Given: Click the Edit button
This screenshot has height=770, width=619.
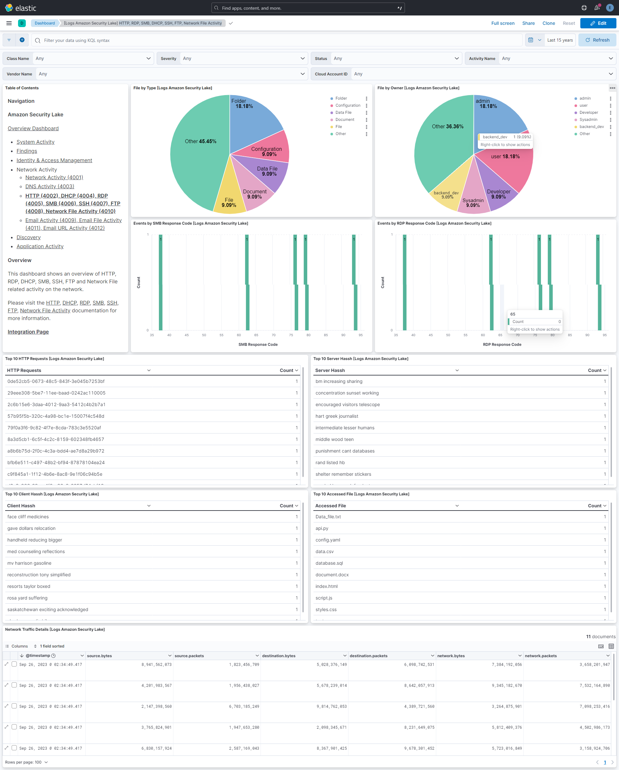Looking at the screenshot, I should [x=598, y=23].
